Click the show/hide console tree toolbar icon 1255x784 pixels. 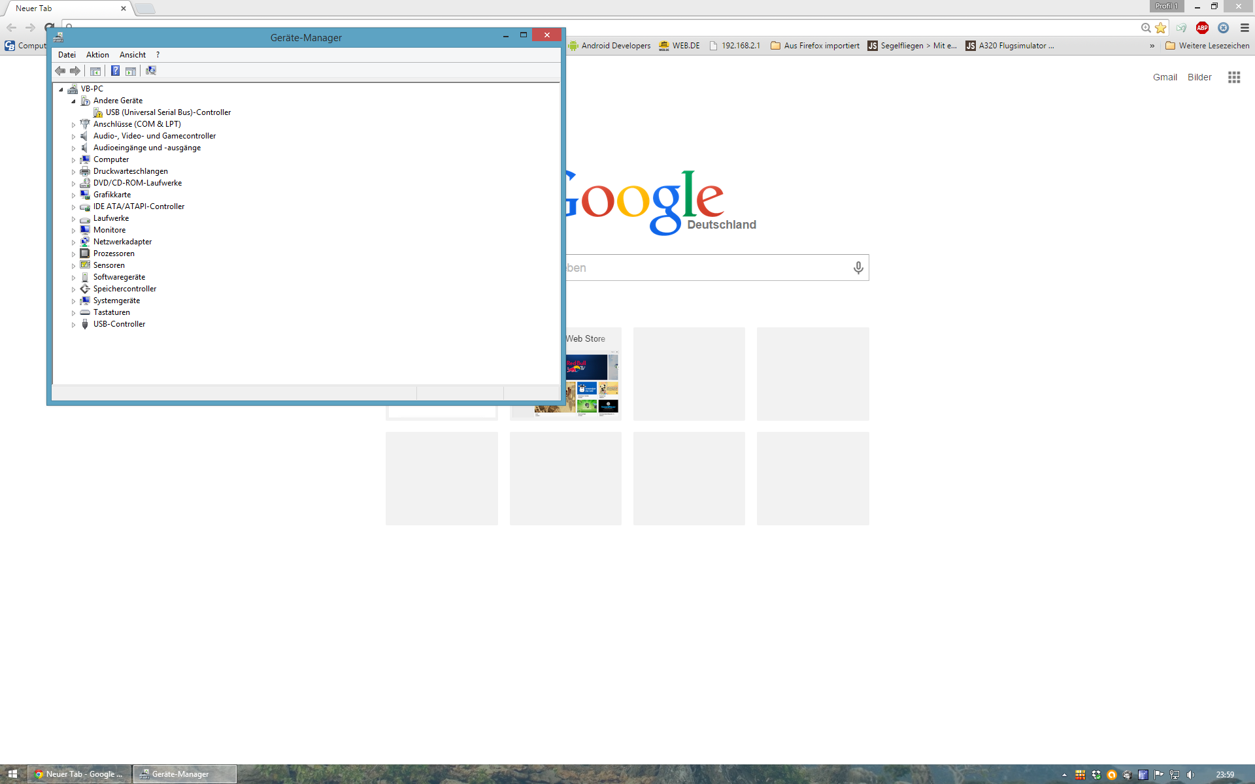point(95,71)
